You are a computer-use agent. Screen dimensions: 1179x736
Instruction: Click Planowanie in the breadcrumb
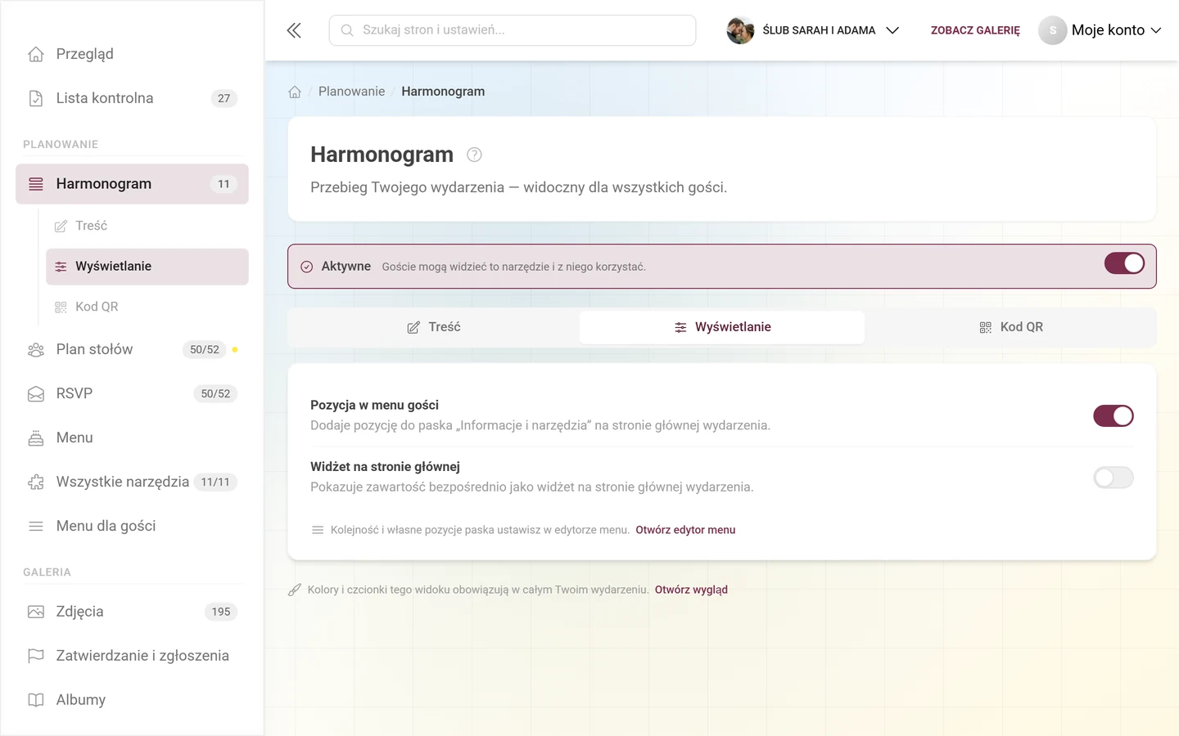(351, 92)
